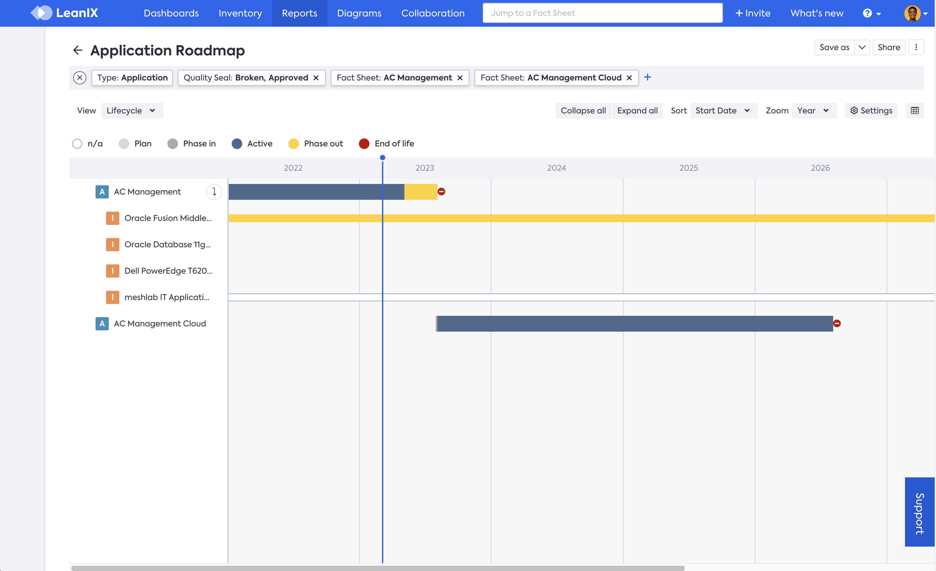Viewport: 936px width, 571px height.
Task: Switch to table view icon
Action: point(915,110)
